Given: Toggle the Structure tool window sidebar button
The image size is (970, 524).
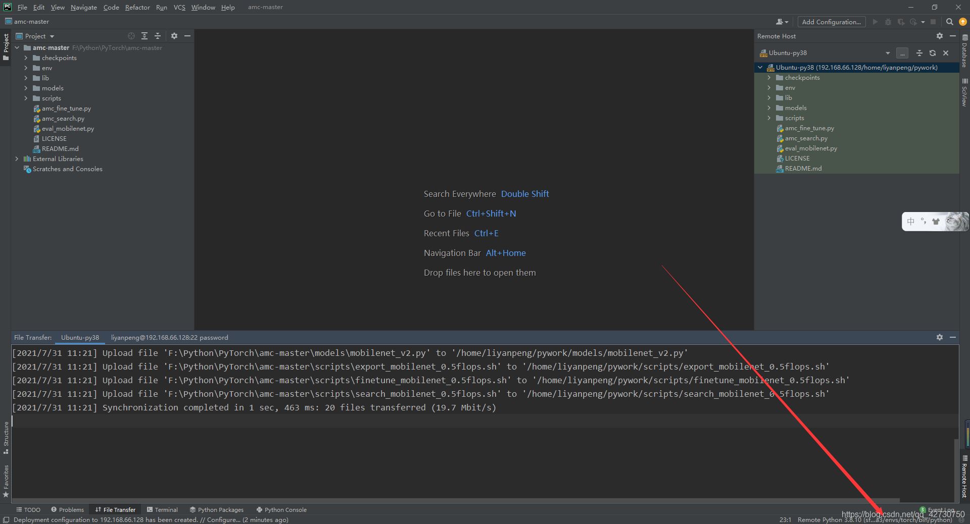Looking at the screenshot, I should pos(6,437).
